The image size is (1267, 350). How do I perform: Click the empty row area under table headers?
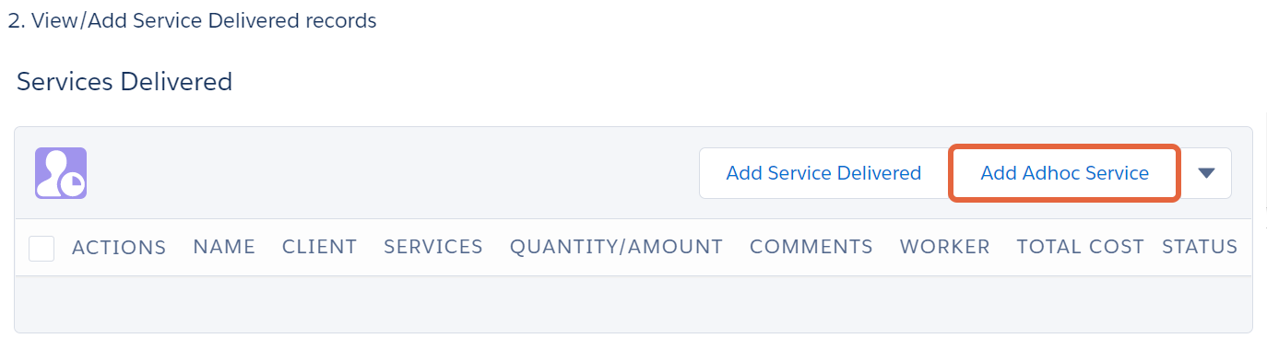[x=633, y=303]
